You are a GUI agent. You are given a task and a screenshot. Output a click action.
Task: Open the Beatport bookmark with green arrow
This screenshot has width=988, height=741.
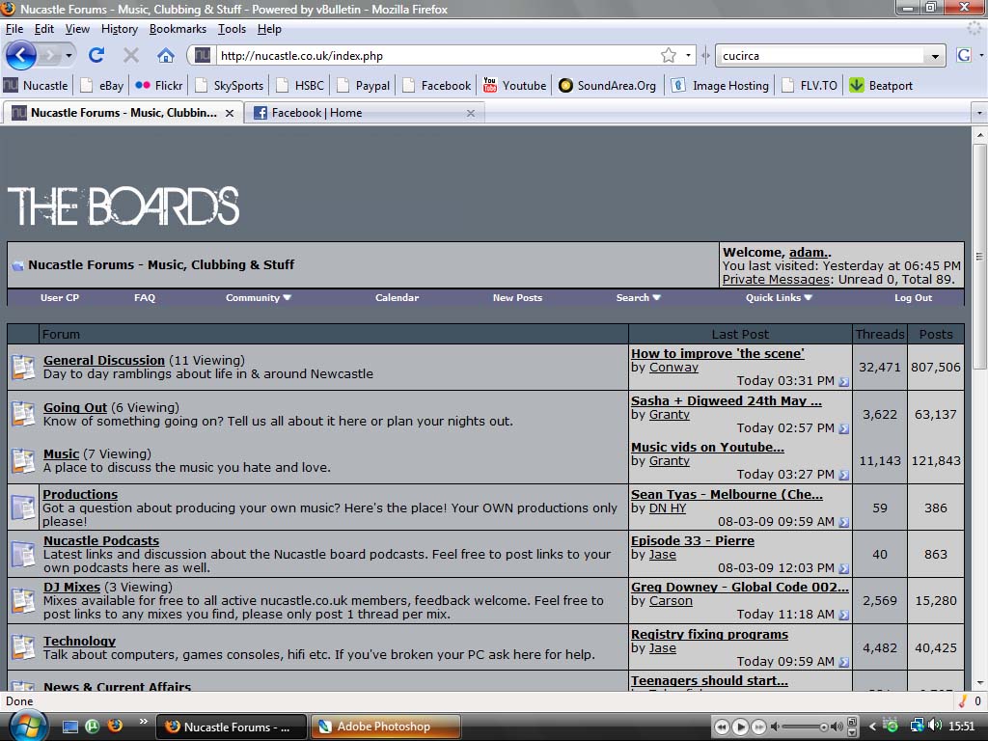880,85
